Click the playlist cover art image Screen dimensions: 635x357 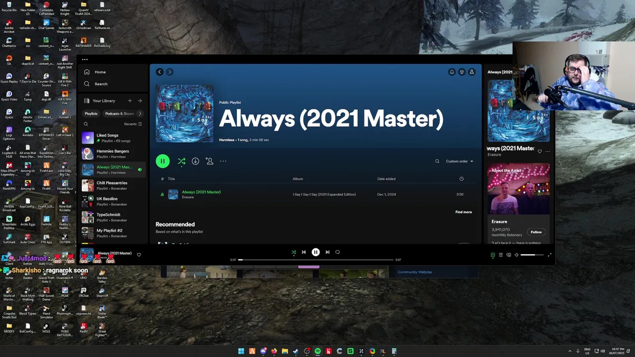coord(185,114)
